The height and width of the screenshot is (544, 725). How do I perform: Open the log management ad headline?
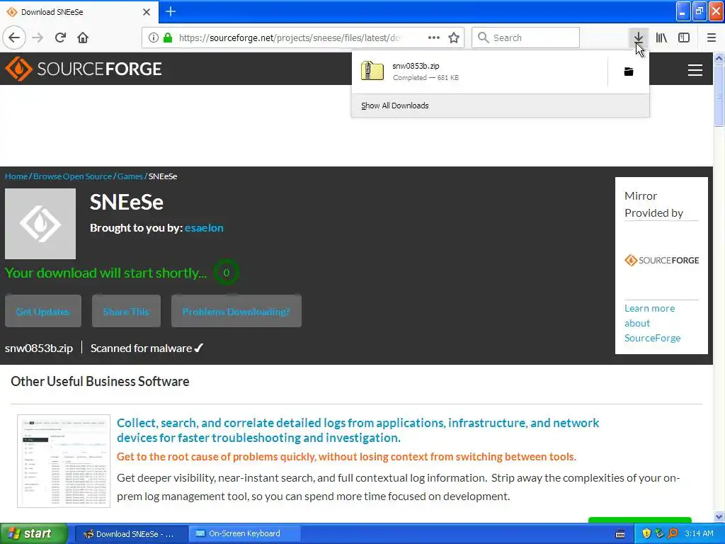click(358, 430)
